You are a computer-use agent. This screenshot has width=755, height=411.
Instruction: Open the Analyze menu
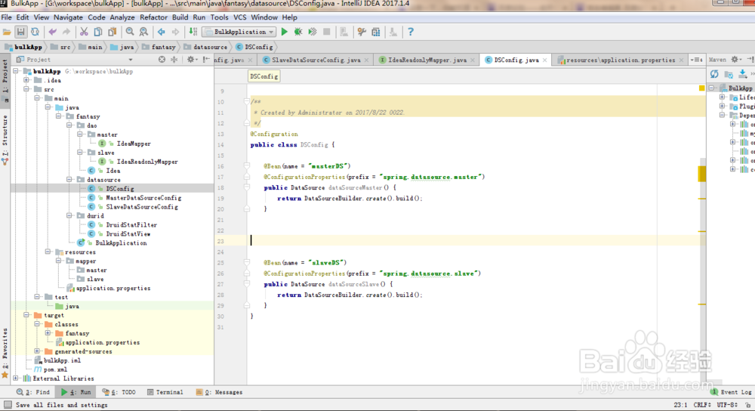[122, 17]
